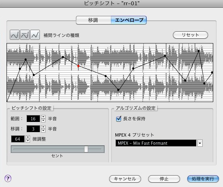Decrease the 移調 value with down arrow
This screenshot has height=187, width=223.
click(x=43, y=130)
